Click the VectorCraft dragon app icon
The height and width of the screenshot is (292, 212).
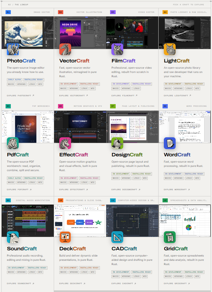(x=65, y=49)
